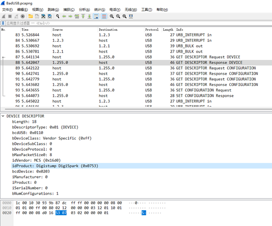Open the 帮助(H) menu

[162, 10]
